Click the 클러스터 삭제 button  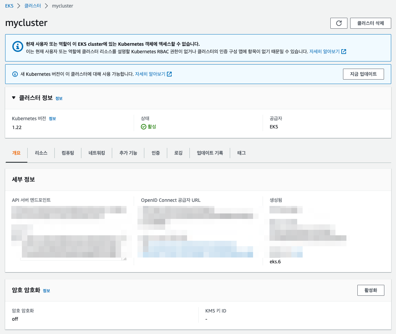click(370, 23)
